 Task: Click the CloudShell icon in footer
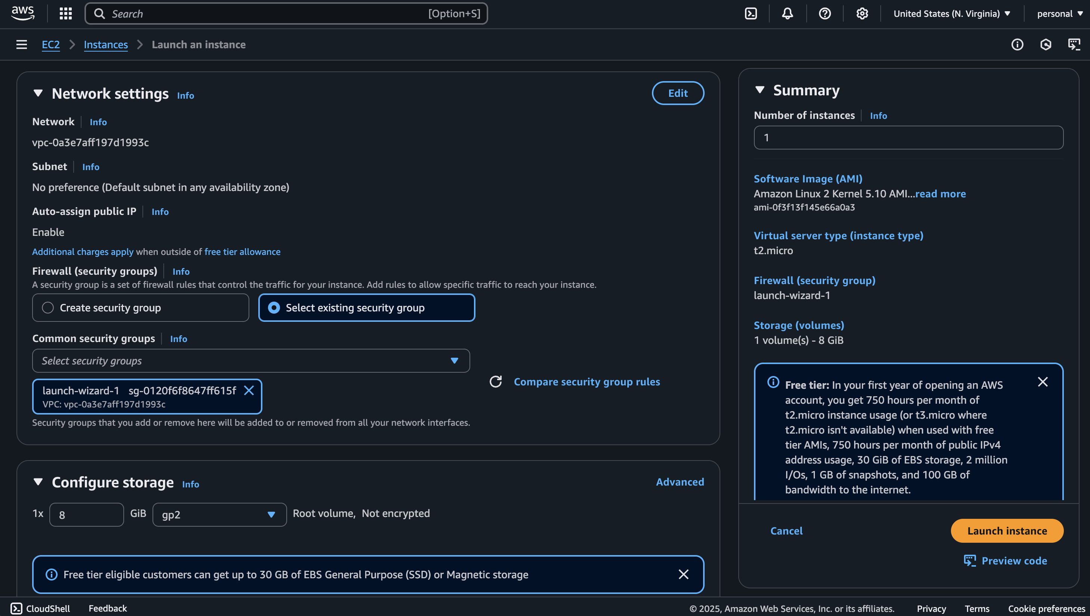click(16, 609)
